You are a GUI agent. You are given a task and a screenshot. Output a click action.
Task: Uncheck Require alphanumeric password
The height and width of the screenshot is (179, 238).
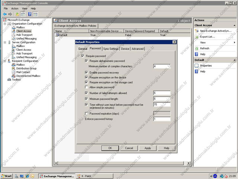point(86,61)
